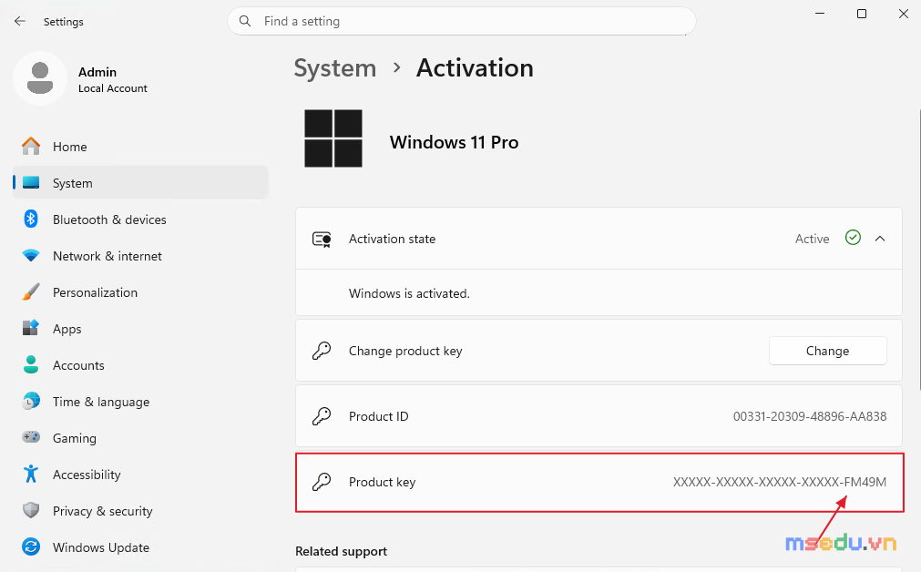Select the Bluetooth & devices icon
Image resolution: width=921 pixels, height=572 pixels.
[x=31, y=219]
